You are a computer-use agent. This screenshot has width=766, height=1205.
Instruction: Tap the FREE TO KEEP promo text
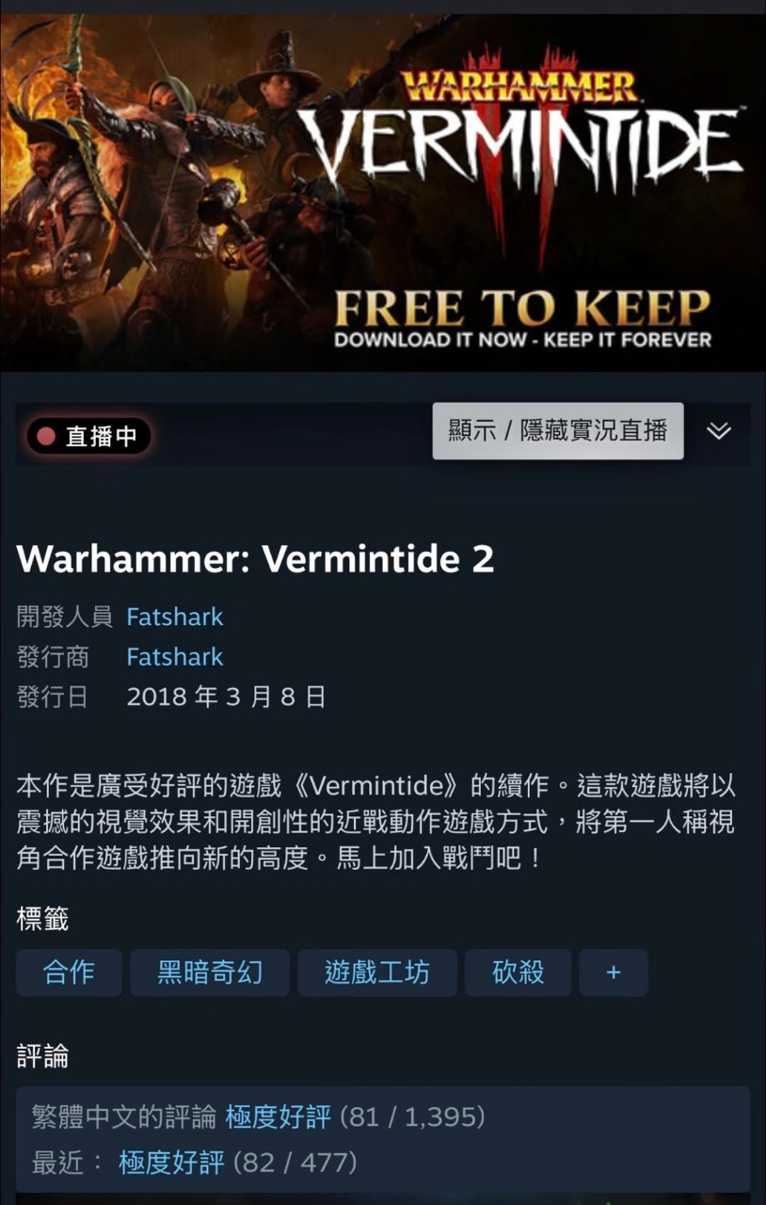pyautogui.click(x=523, y=308)
